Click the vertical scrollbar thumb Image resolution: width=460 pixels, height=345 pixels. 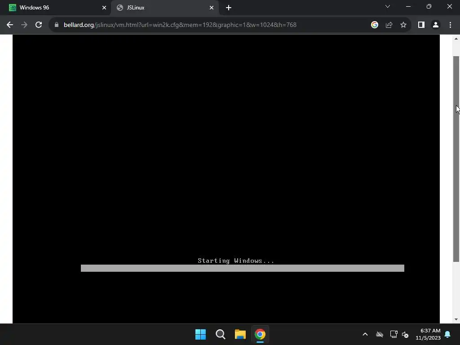(x=456, y=159)
